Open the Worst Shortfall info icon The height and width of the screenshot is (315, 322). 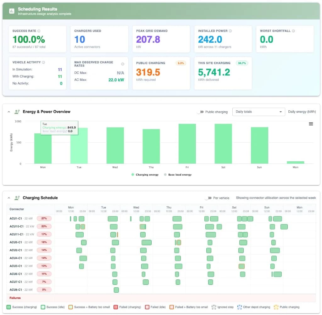[293, 31]
